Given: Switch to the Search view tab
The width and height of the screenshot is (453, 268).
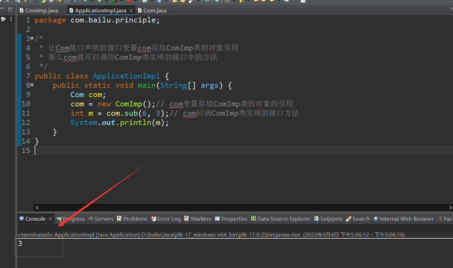Looking at the screenshot, I should click(x=358, y=219).
